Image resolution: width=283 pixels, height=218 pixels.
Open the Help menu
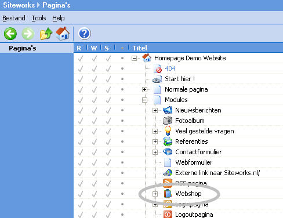pos(59,18)
